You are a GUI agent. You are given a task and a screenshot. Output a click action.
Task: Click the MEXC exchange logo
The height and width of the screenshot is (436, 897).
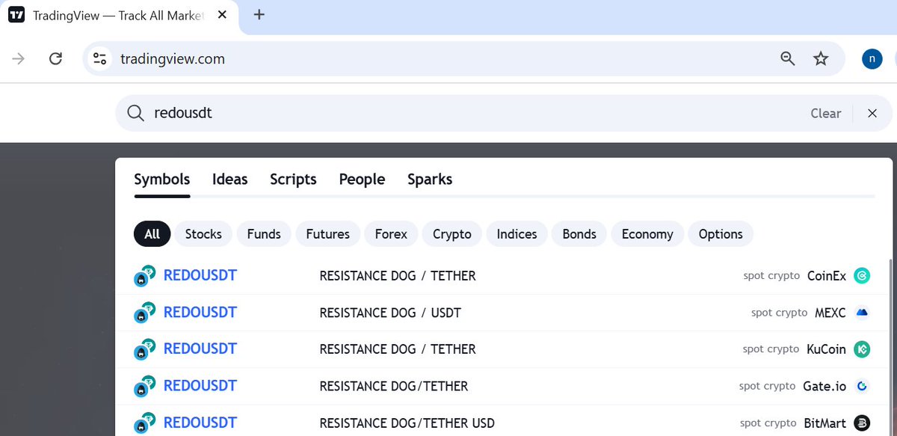[861, 313]
